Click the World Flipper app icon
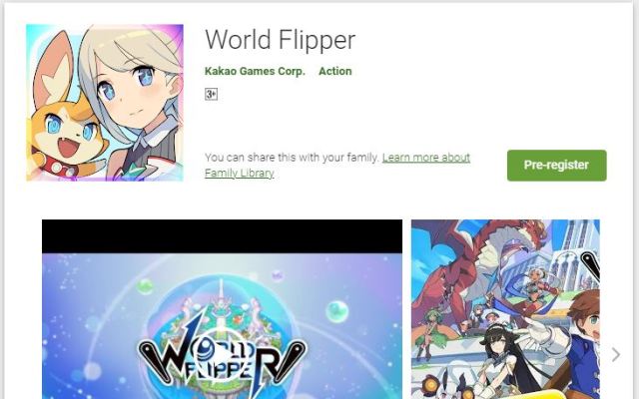639x399 pixels. [x=105, y=103]
